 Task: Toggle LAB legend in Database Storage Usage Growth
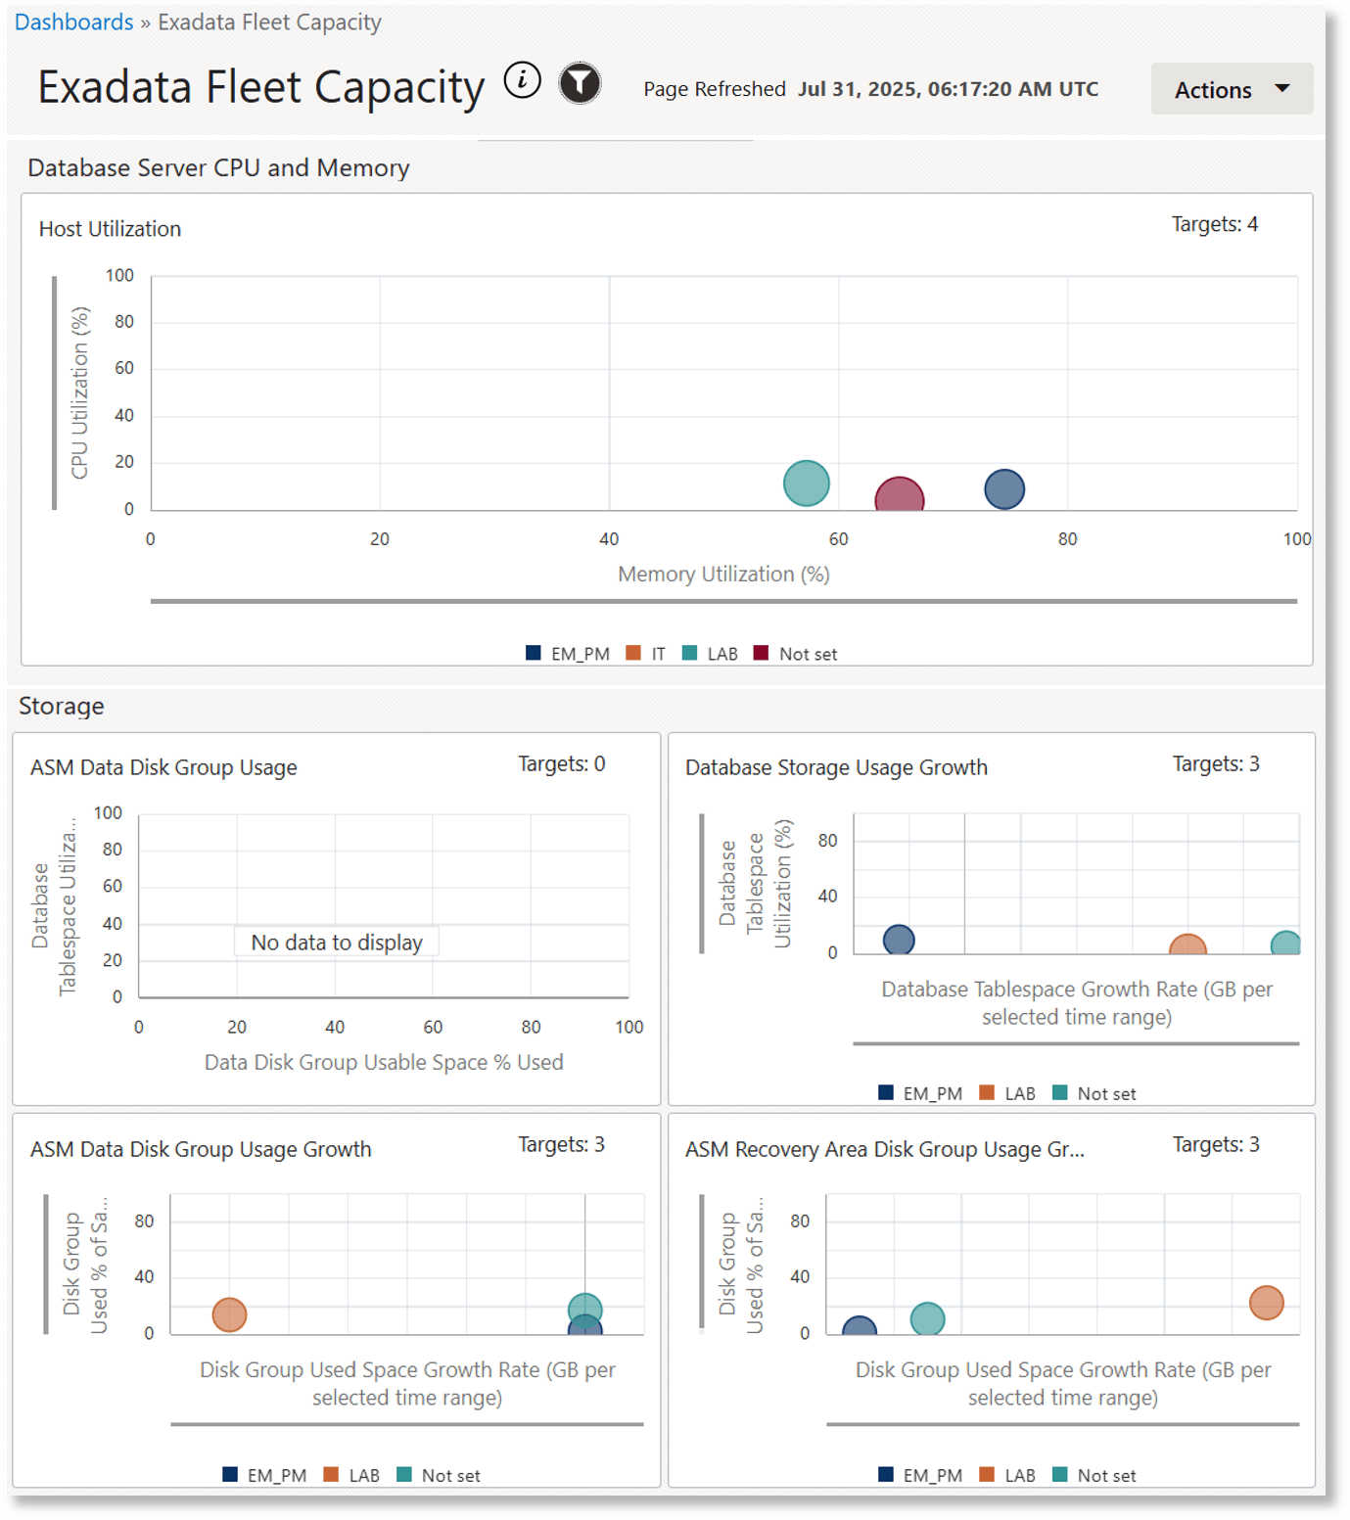[1008, 1093]
